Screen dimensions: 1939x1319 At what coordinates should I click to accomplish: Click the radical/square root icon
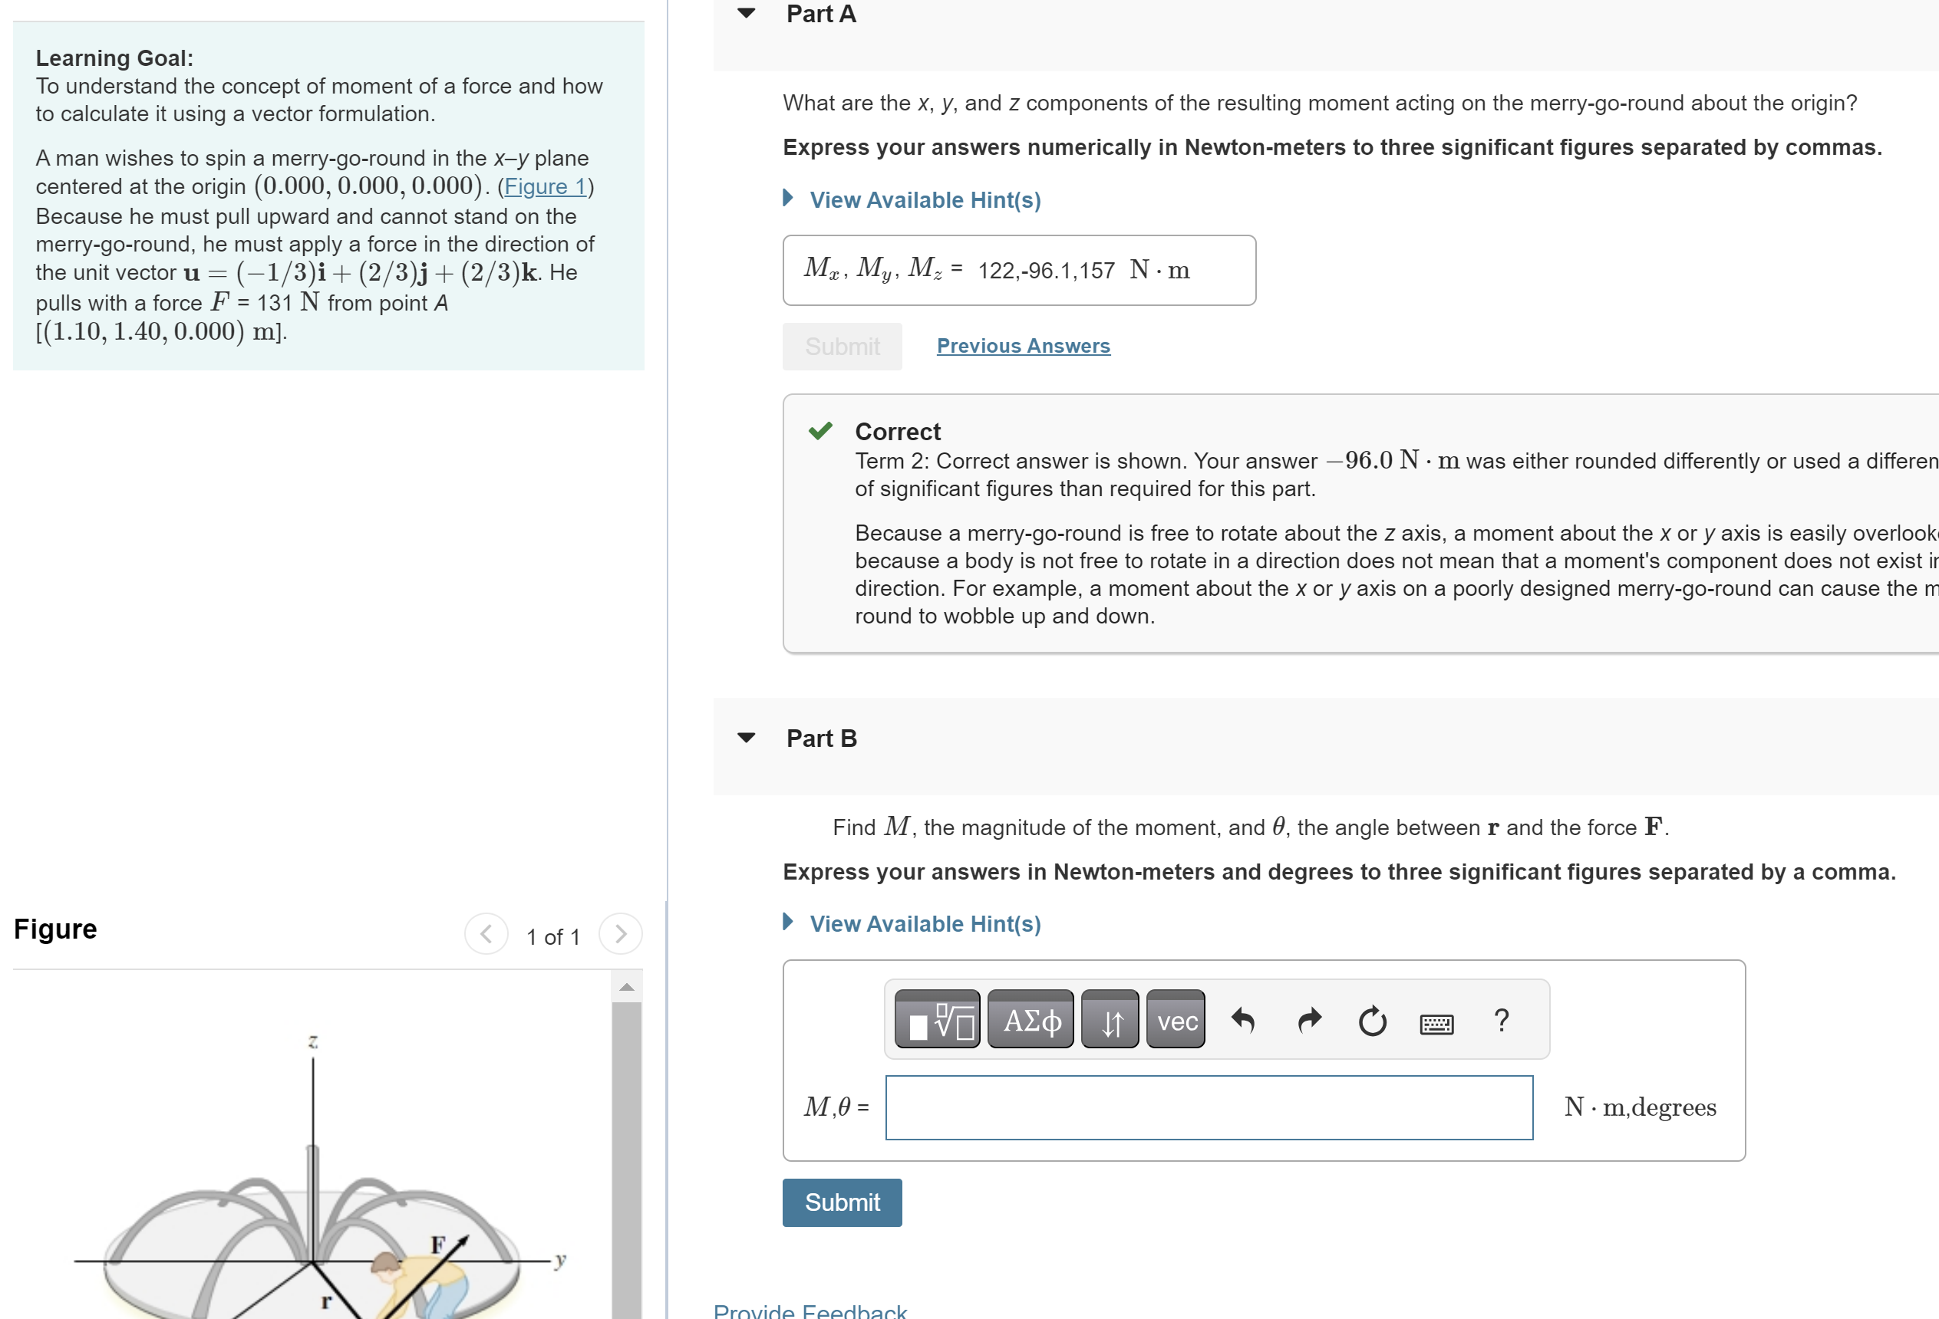(x=952, y=1020)
